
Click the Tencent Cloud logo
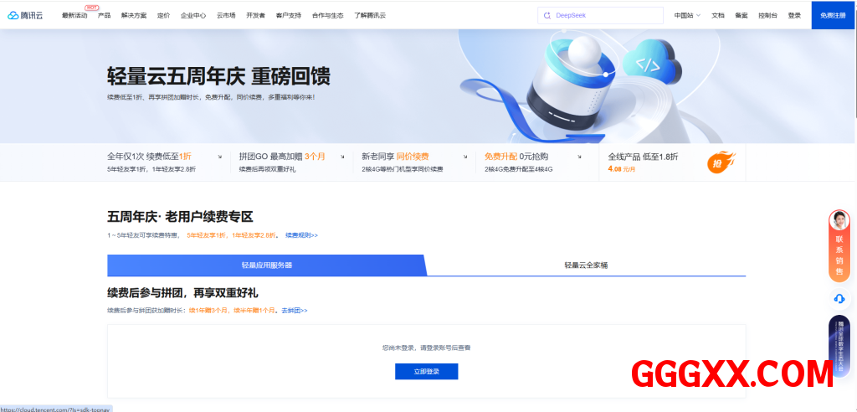[x=25, y=15]
